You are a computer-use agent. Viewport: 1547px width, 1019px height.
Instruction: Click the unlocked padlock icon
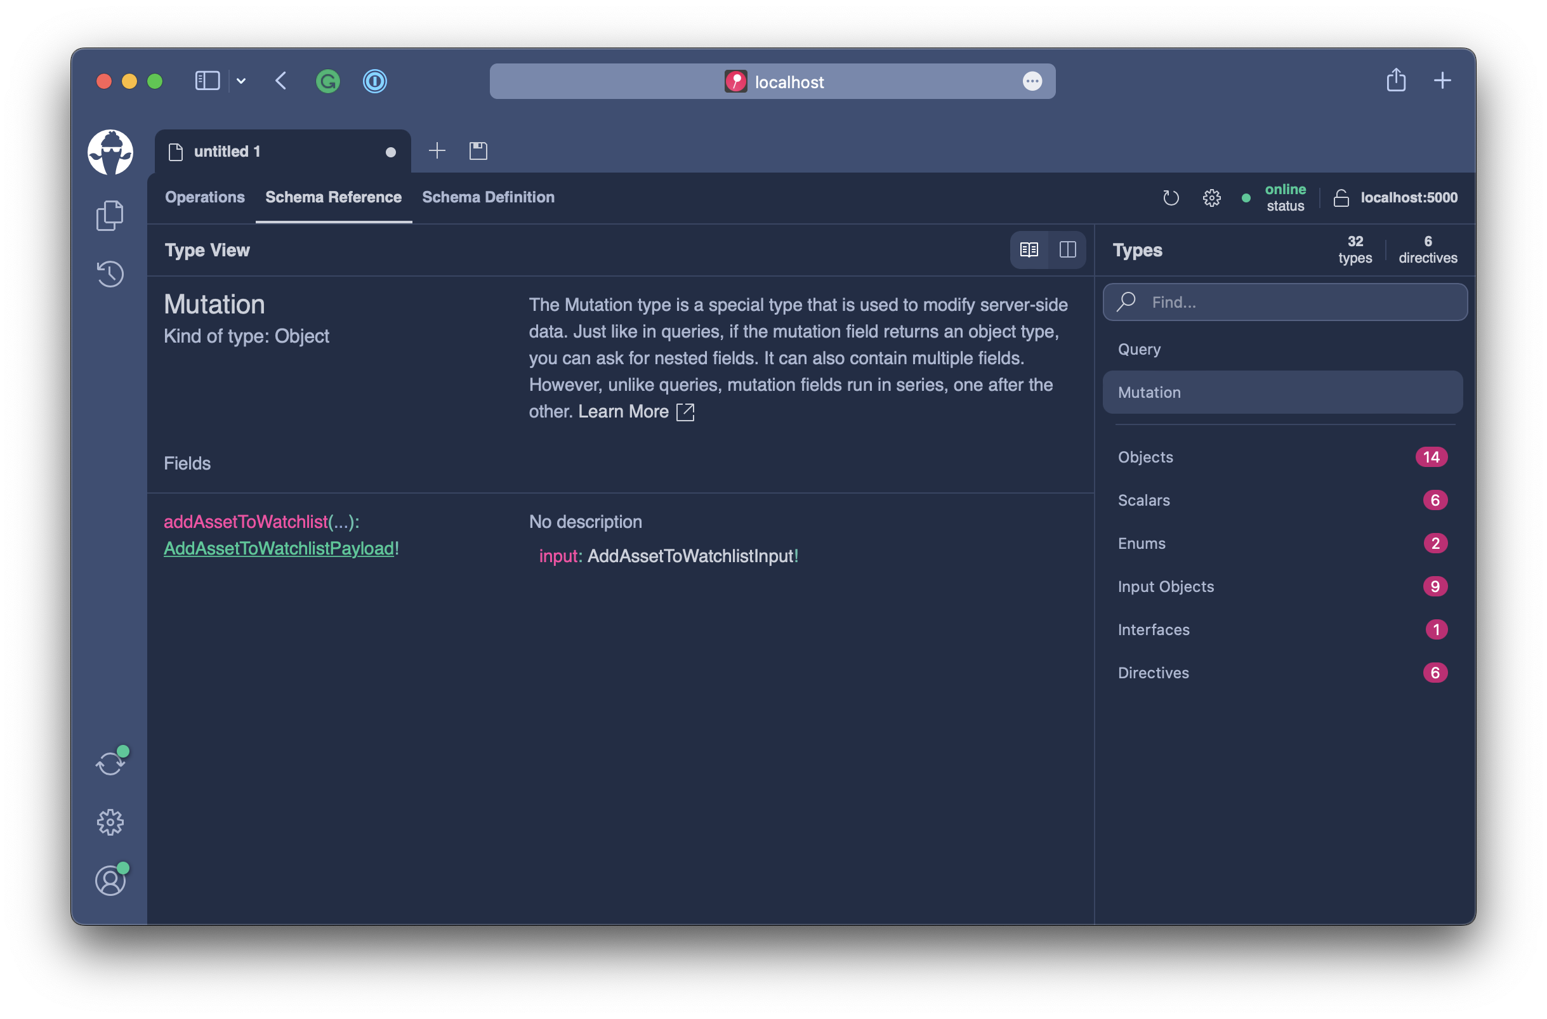click(x=1341, y=197)
